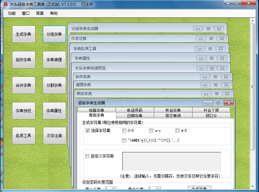The width and height of the screenshot is (259, 192).
Task: Maximize the 木头字典快速预览 window
Action: [212, 68]
